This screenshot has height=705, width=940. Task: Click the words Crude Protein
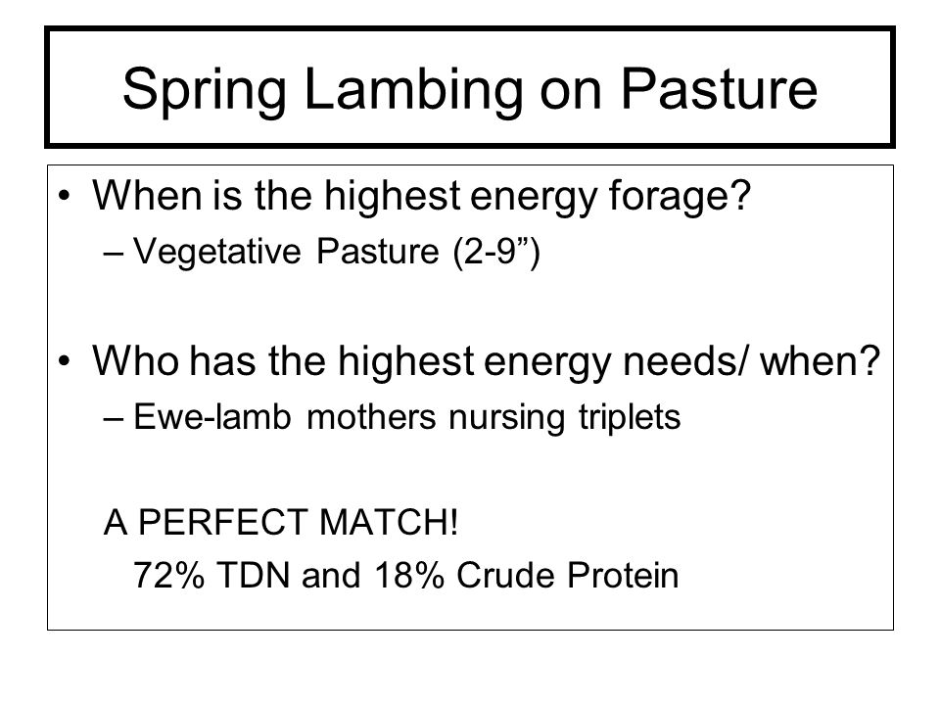point(567,575)
